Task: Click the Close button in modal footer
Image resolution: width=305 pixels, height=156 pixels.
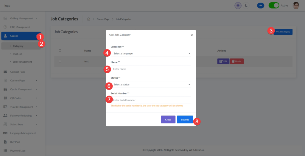Action: click(168, 120)
